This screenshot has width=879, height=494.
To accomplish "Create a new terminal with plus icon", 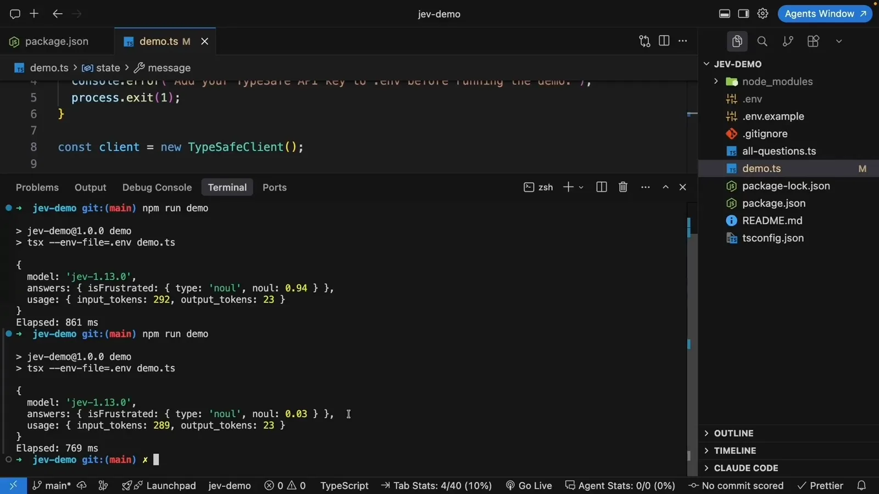I will click(x=568, y=187).
